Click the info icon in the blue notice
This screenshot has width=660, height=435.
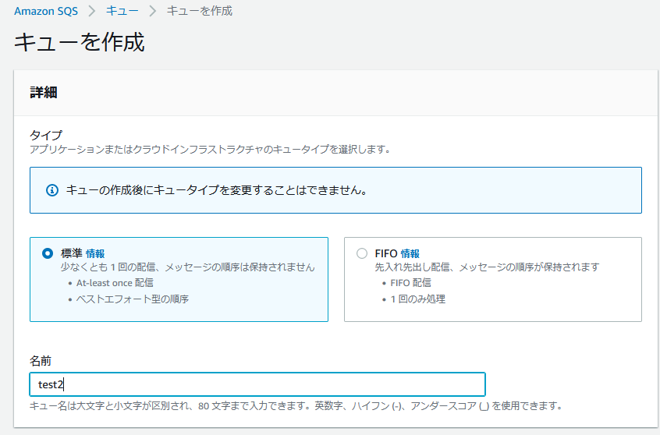[51, 190]
